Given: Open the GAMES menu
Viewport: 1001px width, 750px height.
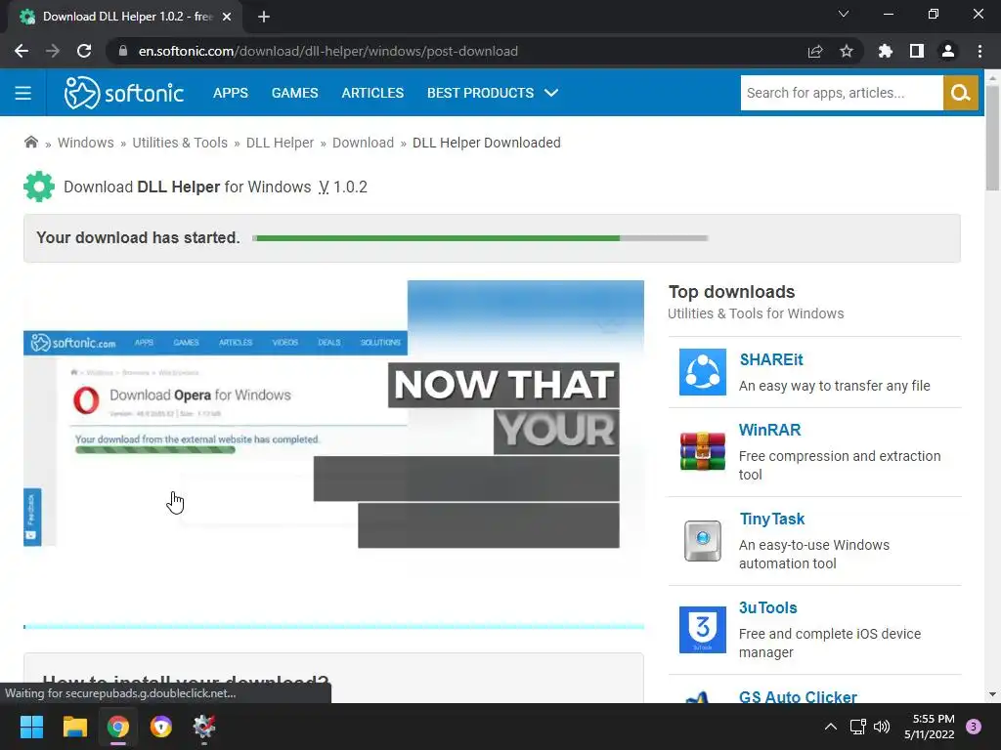Looking at the screenshot, I should tap(294, 93).
